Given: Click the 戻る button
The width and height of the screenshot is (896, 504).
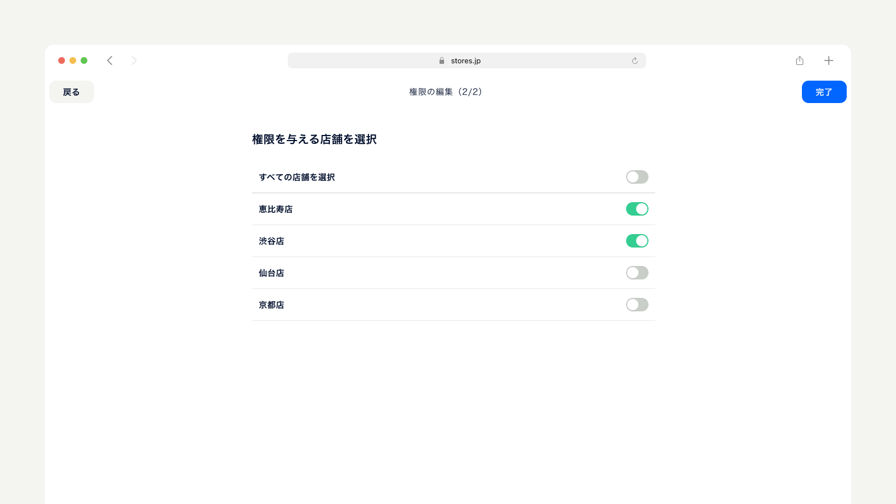Looking at the screenshot, I should click(72, 92).
